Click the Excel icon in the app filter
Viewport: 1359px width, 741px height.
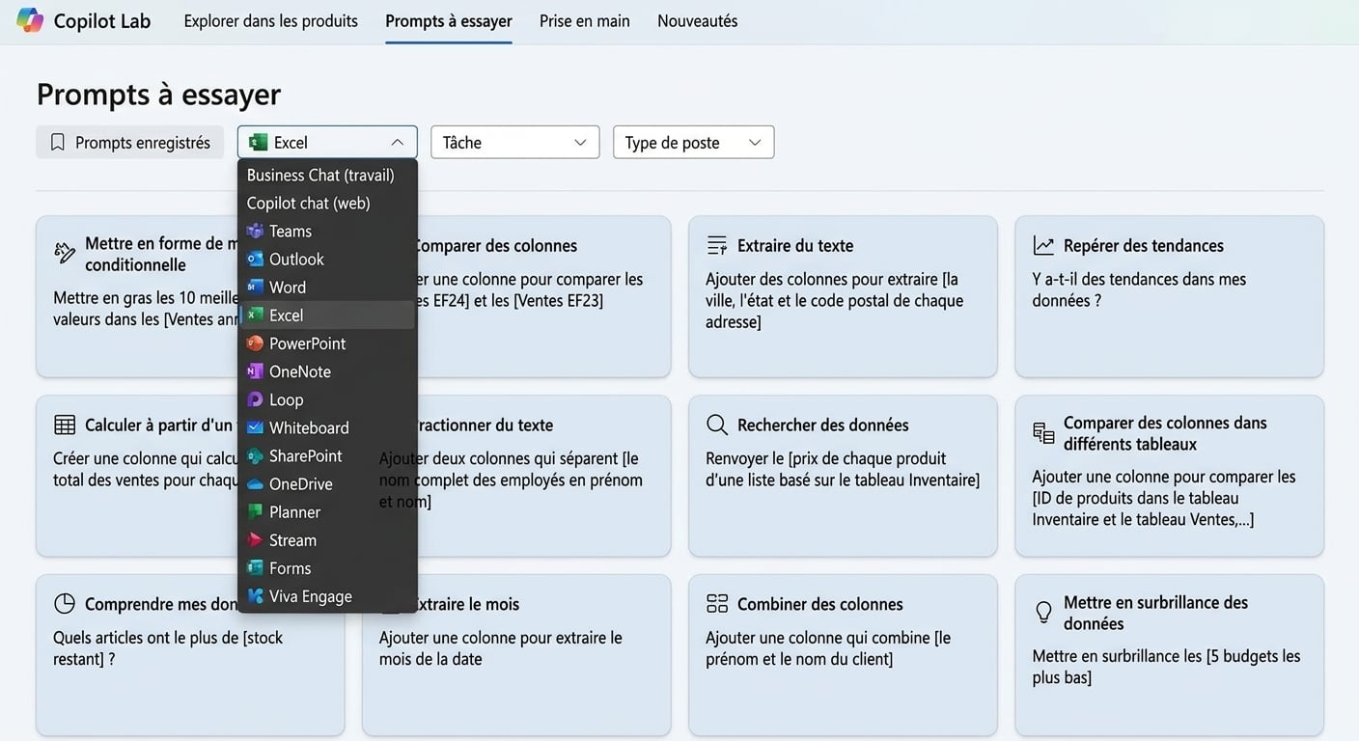258,143
